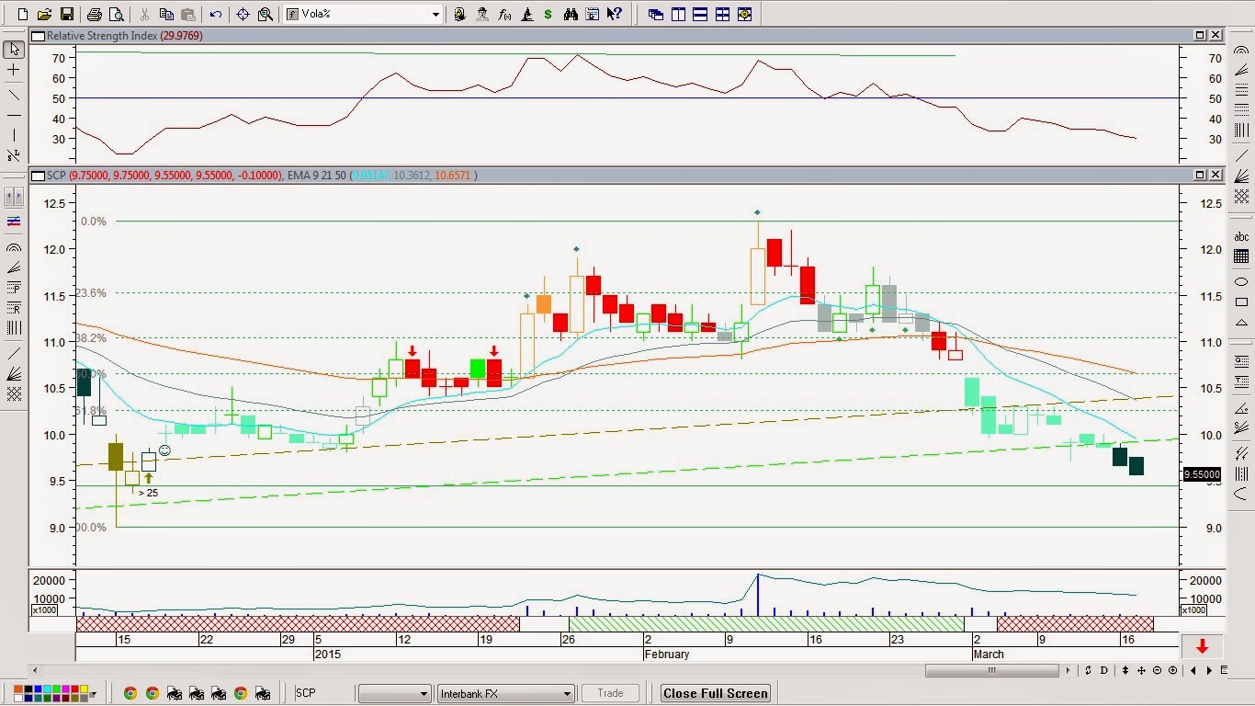The width and height of the screenshot is (1255, 706).
Task: Open the green dollar sign tool
Action: coord(548,14)
